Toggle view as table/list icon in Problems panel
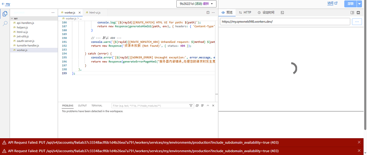Viewport: 367px width, 155px height. coord(202,106)
